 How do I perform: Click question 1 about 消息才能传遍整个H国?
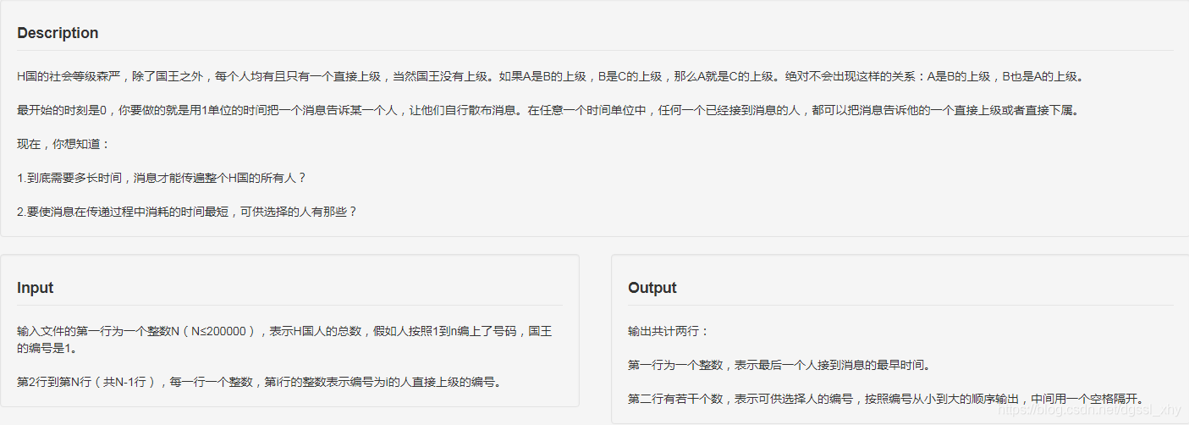point(162,178)
